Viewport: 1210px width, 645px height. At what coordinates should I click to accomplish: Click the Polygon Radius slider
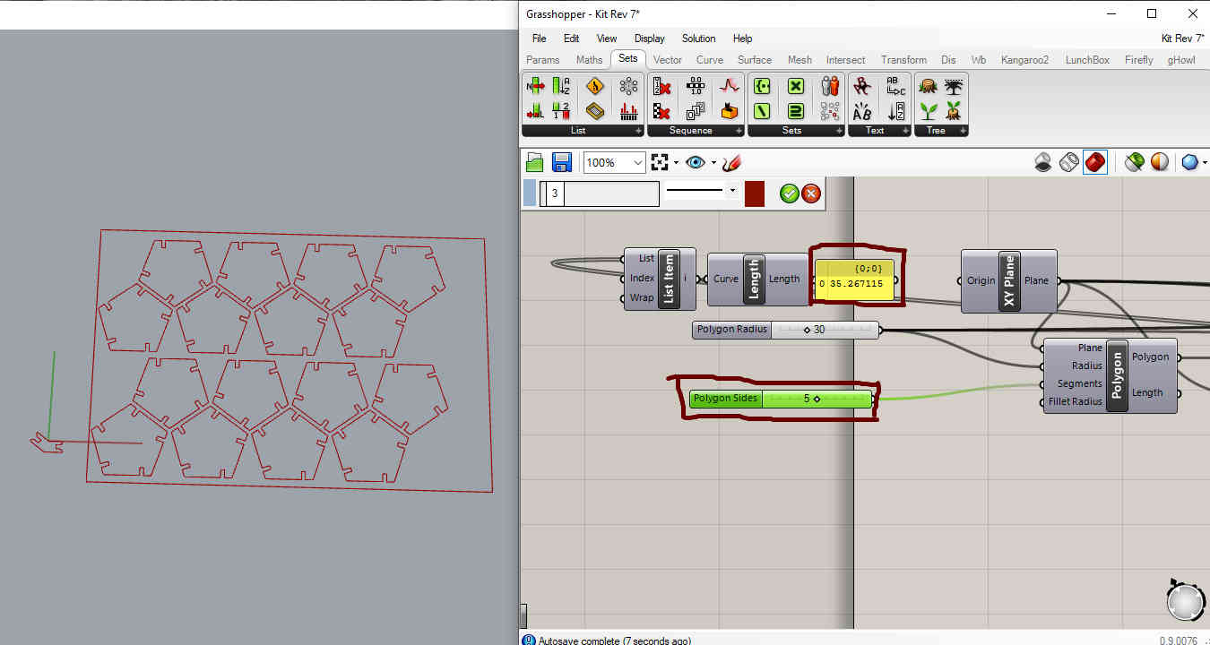click(786, 330)
